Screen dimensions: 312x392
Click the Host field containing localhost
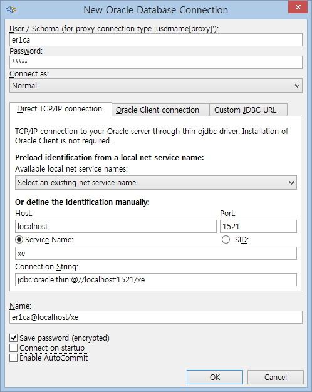[x=116, y=226]
